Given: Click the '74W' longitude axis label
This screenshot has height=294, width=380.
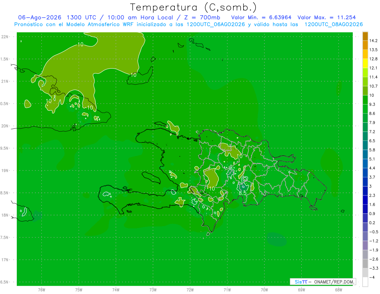Looking at the screenshot, I should coord(116,290).
